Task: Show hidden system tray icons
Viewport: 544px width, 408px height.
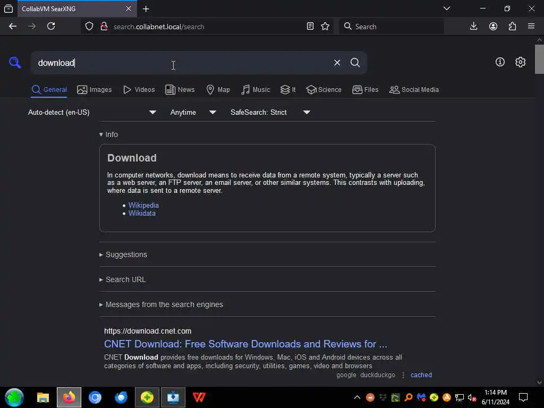Action: 357,397
